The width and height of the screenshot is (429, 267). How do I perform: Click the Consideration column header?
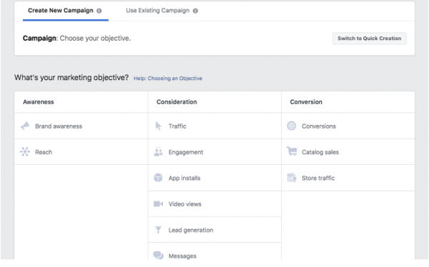(x=177, y=102)
